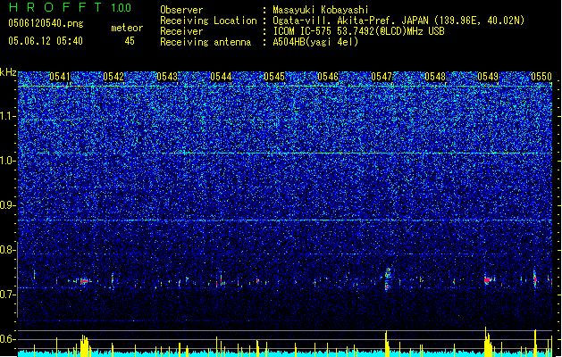The height and width of the screenshot is (357, 562).
Task: Click the strong meteor echo near 0547
Action: (x=388, y=279)
